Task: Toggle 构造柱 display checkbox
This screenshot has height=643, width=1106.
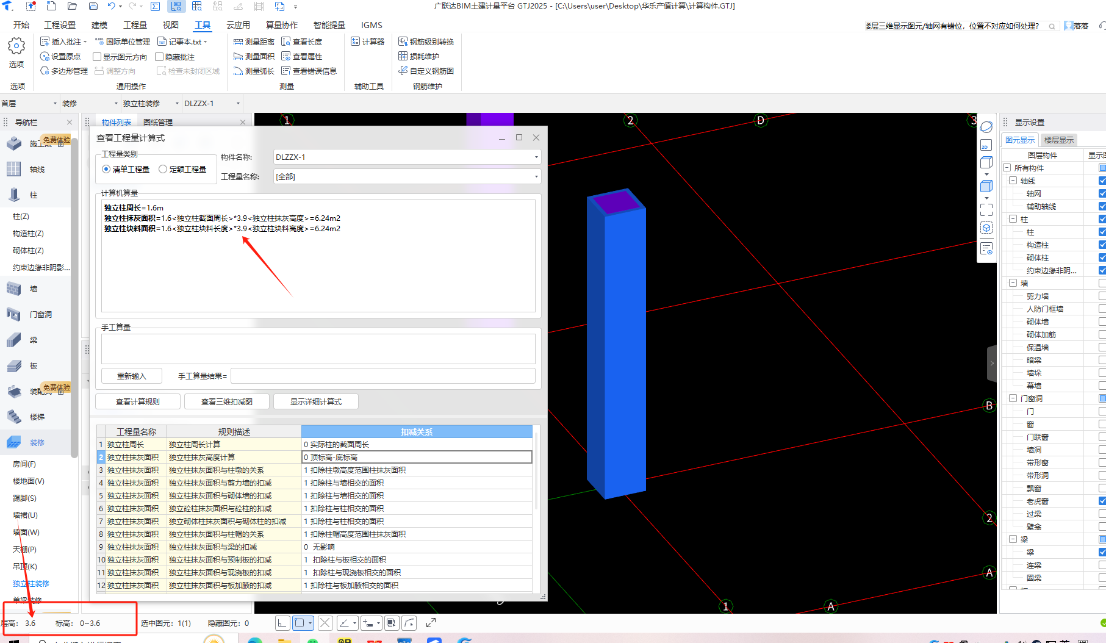Action: pyautogui.click(x=1102, y=245)
